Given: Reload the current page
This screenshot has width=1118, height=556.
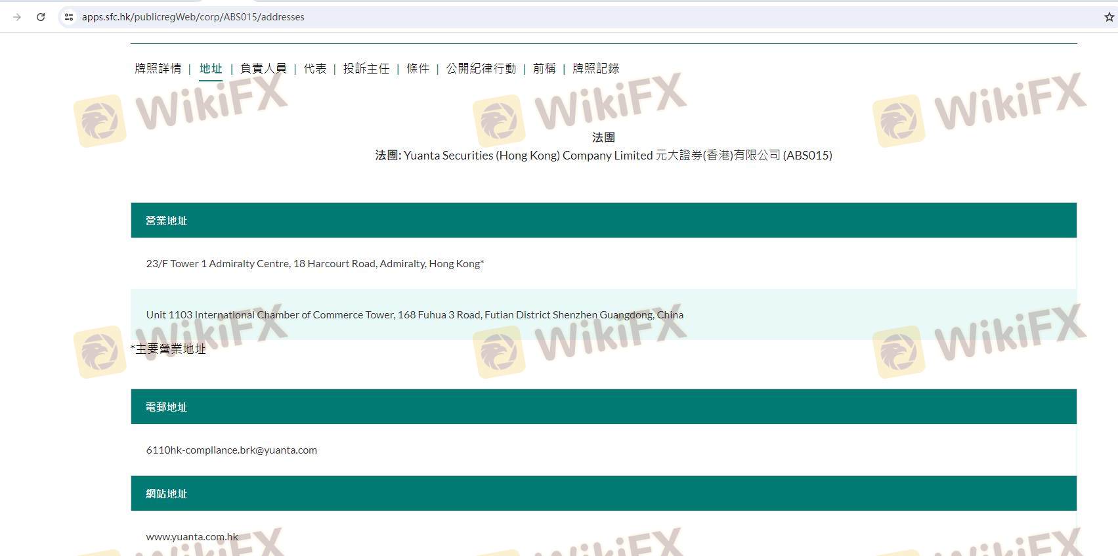Looking at the screenshot, I should click(41, 17).
